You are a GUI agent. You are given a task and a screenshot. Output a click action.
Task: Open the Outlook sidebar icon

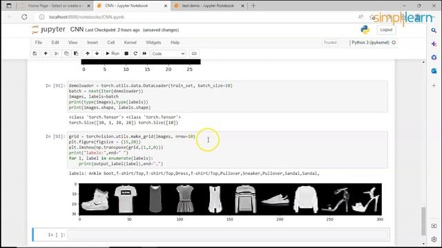click(434, 71)
